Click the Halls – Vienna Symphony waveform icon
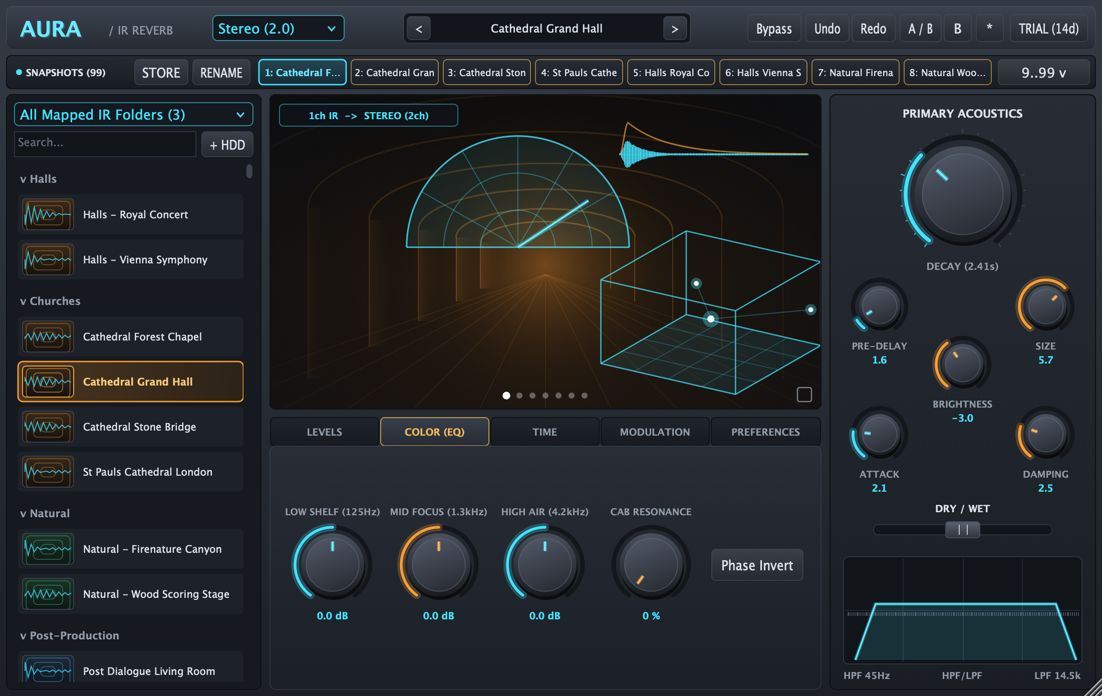Image resolution: width=1102 pixels, height=696 pixels. (48, 260)
